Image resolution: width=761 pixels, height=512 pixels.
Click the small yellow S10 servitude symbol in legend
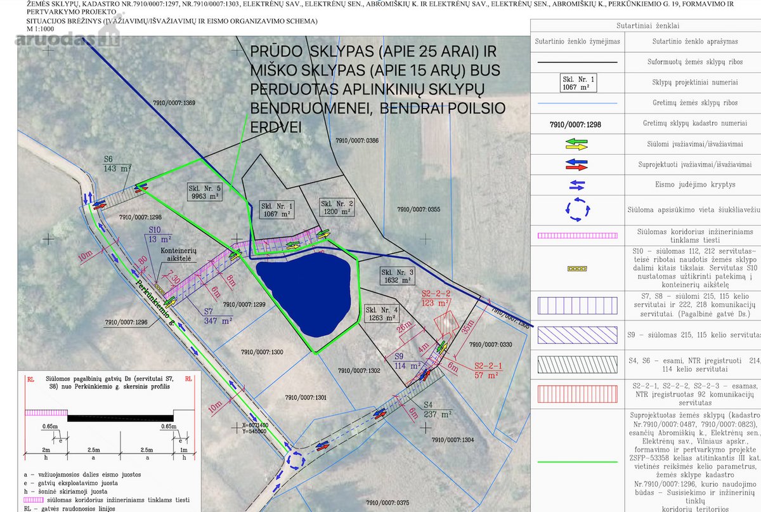576,268
